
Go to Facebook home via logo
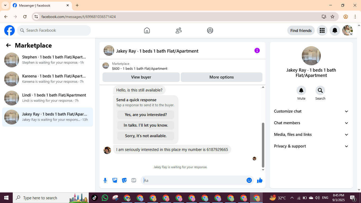click(x=10, y=30)
